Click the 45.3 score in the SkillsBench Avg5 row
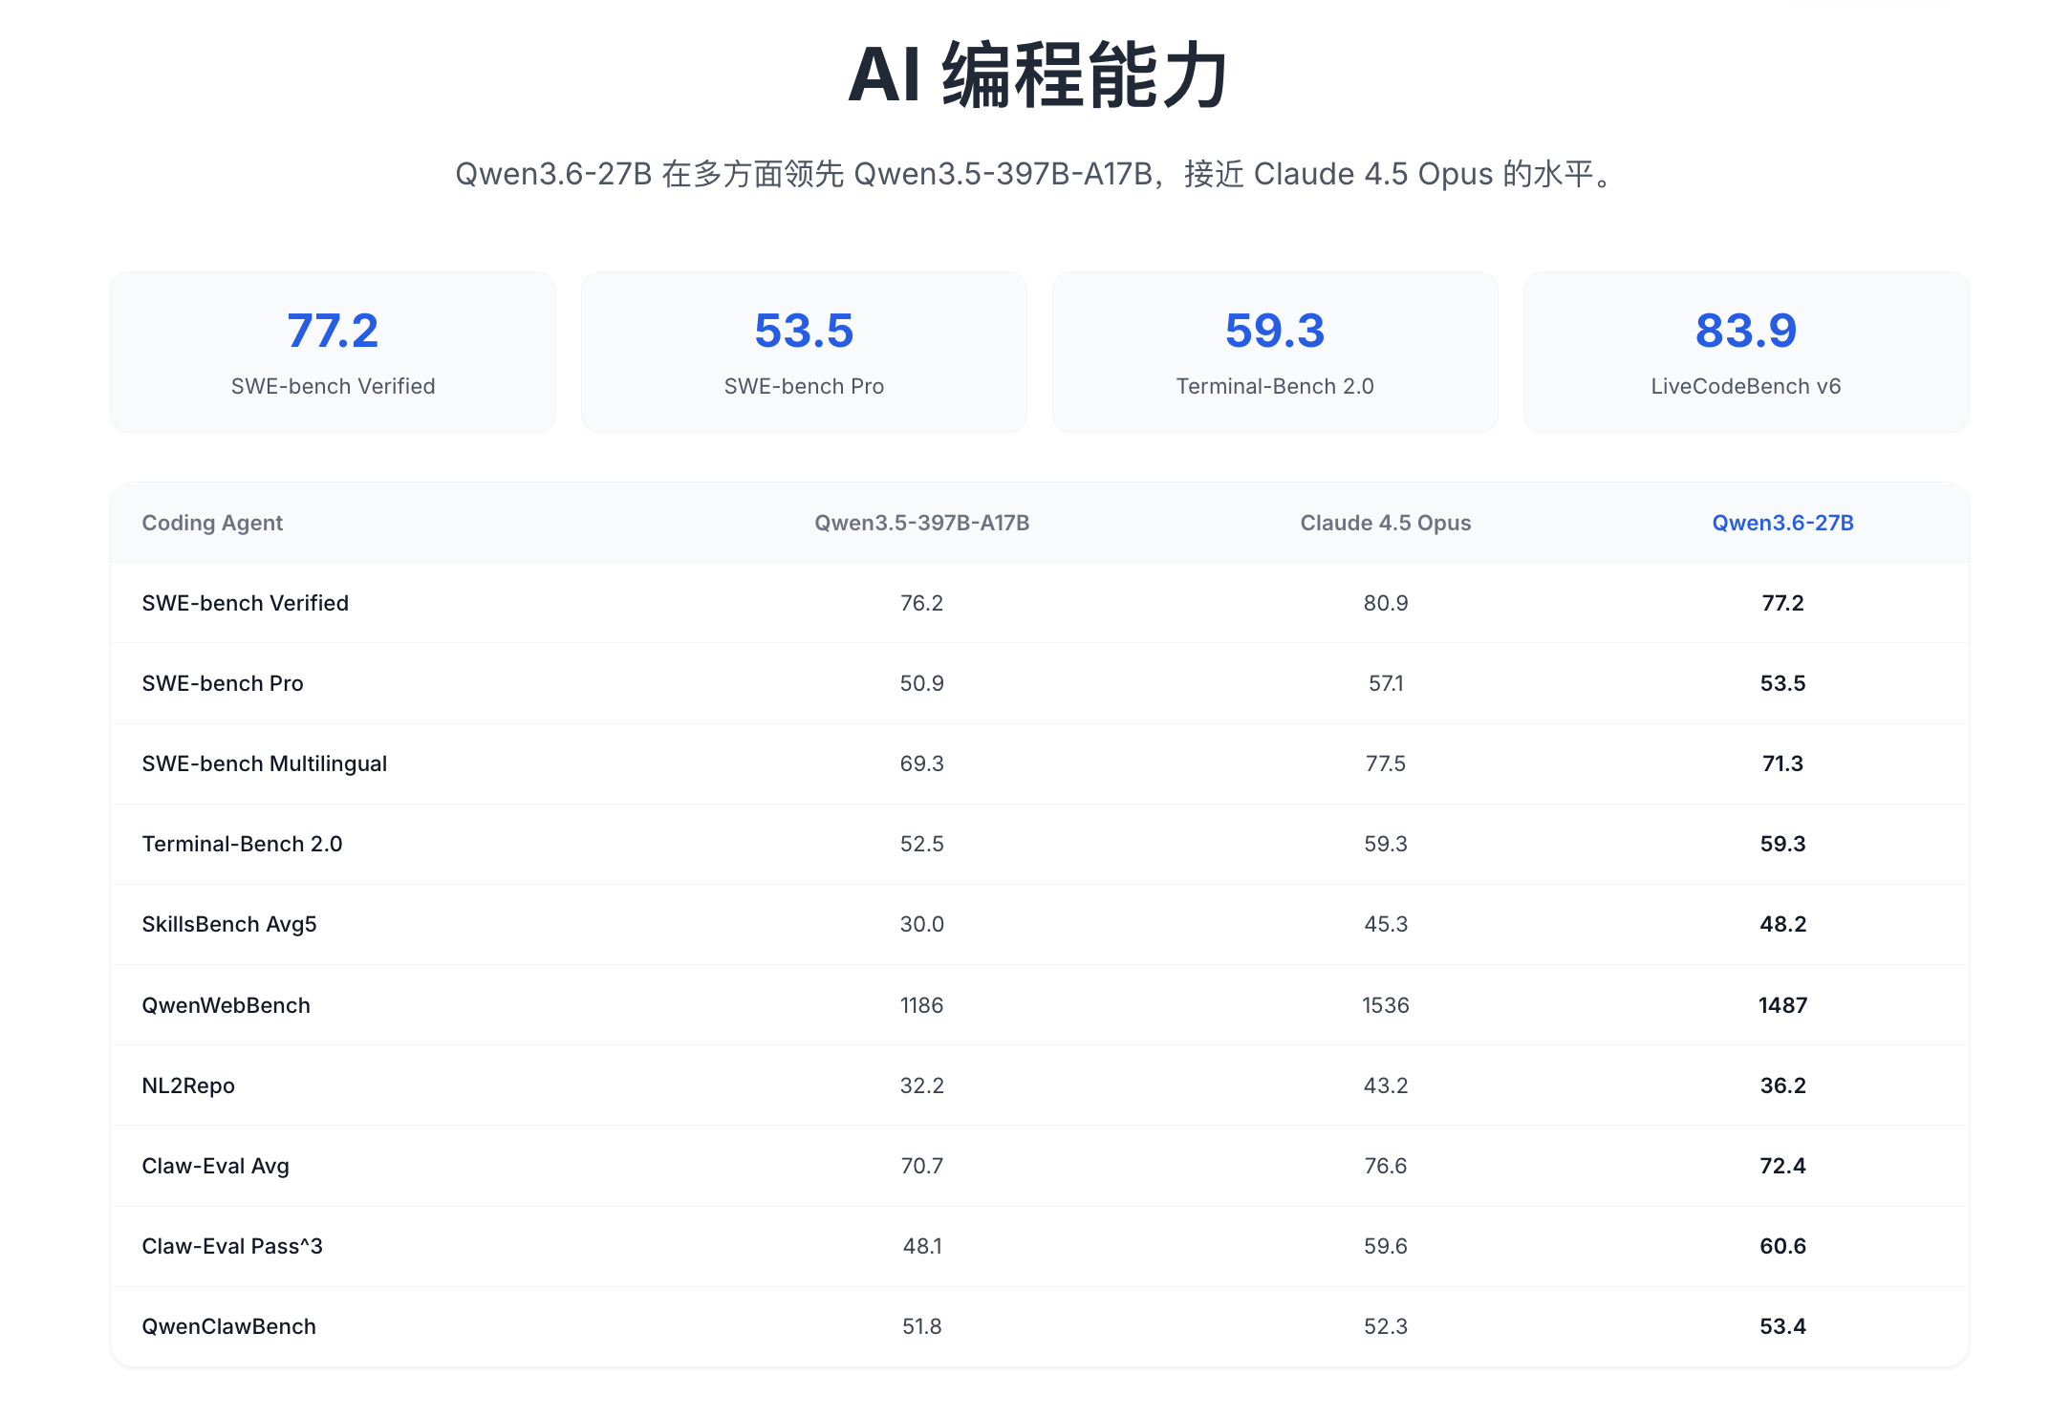2072x1418 pixels. [x=1386, y=924]
